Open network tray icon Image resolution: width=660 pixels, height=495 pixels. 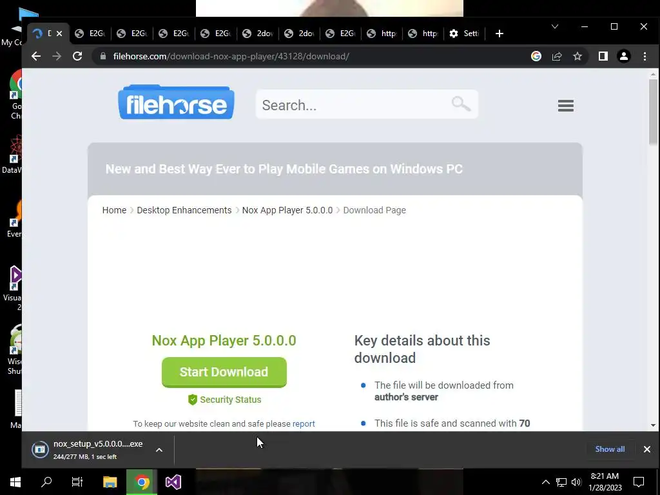click(x=561, y=482)
